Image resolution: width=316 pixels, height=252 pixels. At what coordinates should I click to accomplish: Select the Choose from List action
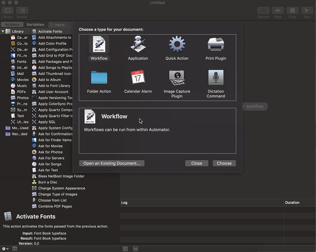coord(52,200)
